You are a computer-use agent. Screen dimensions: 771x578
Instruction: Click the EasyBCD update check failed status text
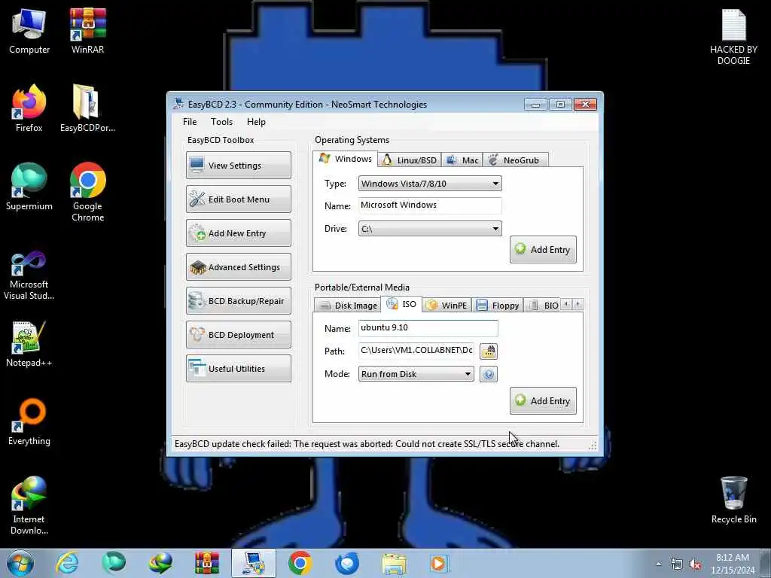pos(367,444)
